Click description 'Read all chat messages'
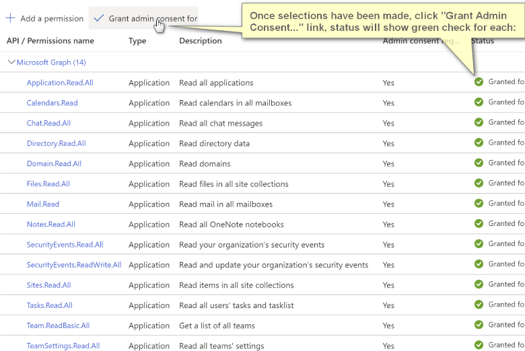 (x=221, y=123)
